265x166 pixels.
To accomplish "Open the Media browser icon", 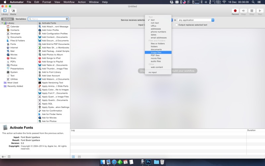I will click(13, 11).
